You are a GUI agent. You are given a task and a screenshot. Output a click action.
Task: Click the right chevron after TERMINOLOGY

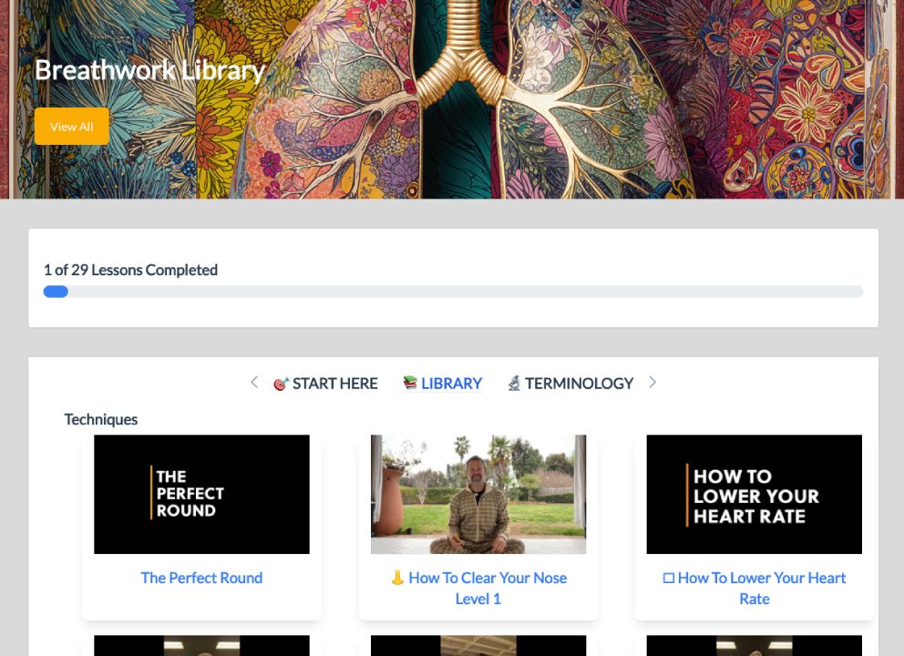click(652, 382)
